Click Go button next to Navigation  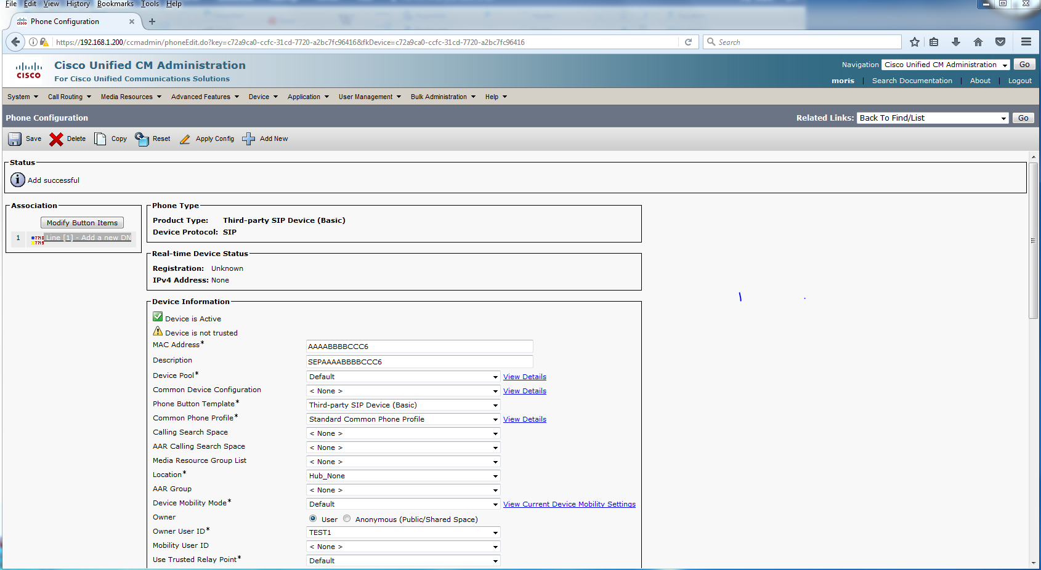click(x=1024, y=65)
